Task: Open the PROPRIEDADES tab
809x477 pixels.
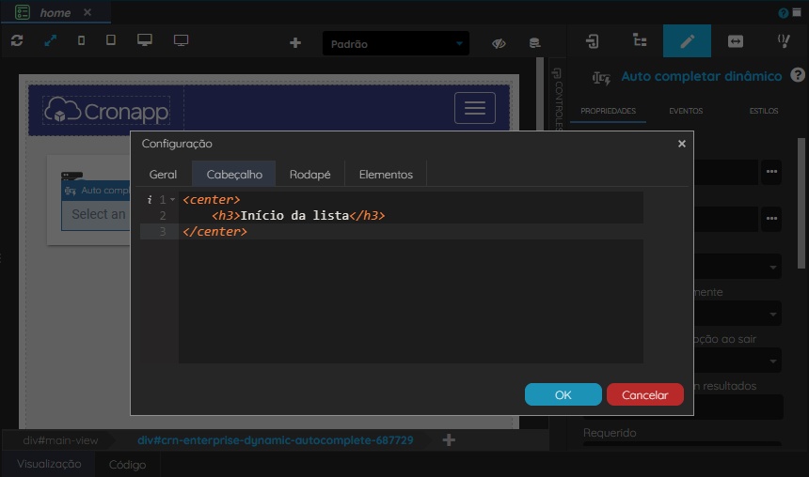Action: click(608, 111)
